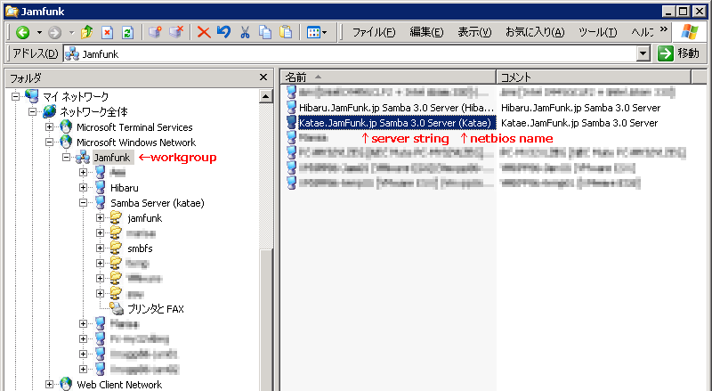This screenshot has width=712, height=391.
Task: Click Disconnect Network Drive icon
Action: (x=176, y=32)
